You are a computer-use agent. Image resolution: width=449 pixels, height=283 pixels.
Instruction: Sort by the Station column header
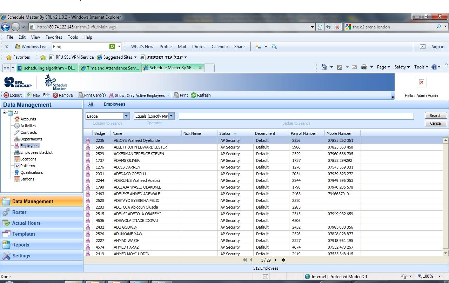click(x=235, y=133)
